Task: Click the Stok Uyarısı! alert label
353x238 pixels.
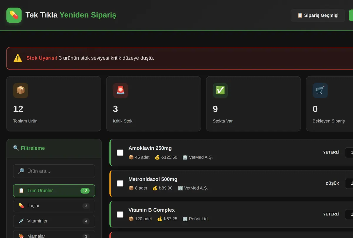Action: (x=42, y=58)
